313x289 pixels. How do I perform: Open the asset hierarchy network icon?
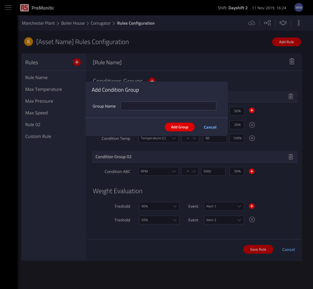tap(267, 23)
